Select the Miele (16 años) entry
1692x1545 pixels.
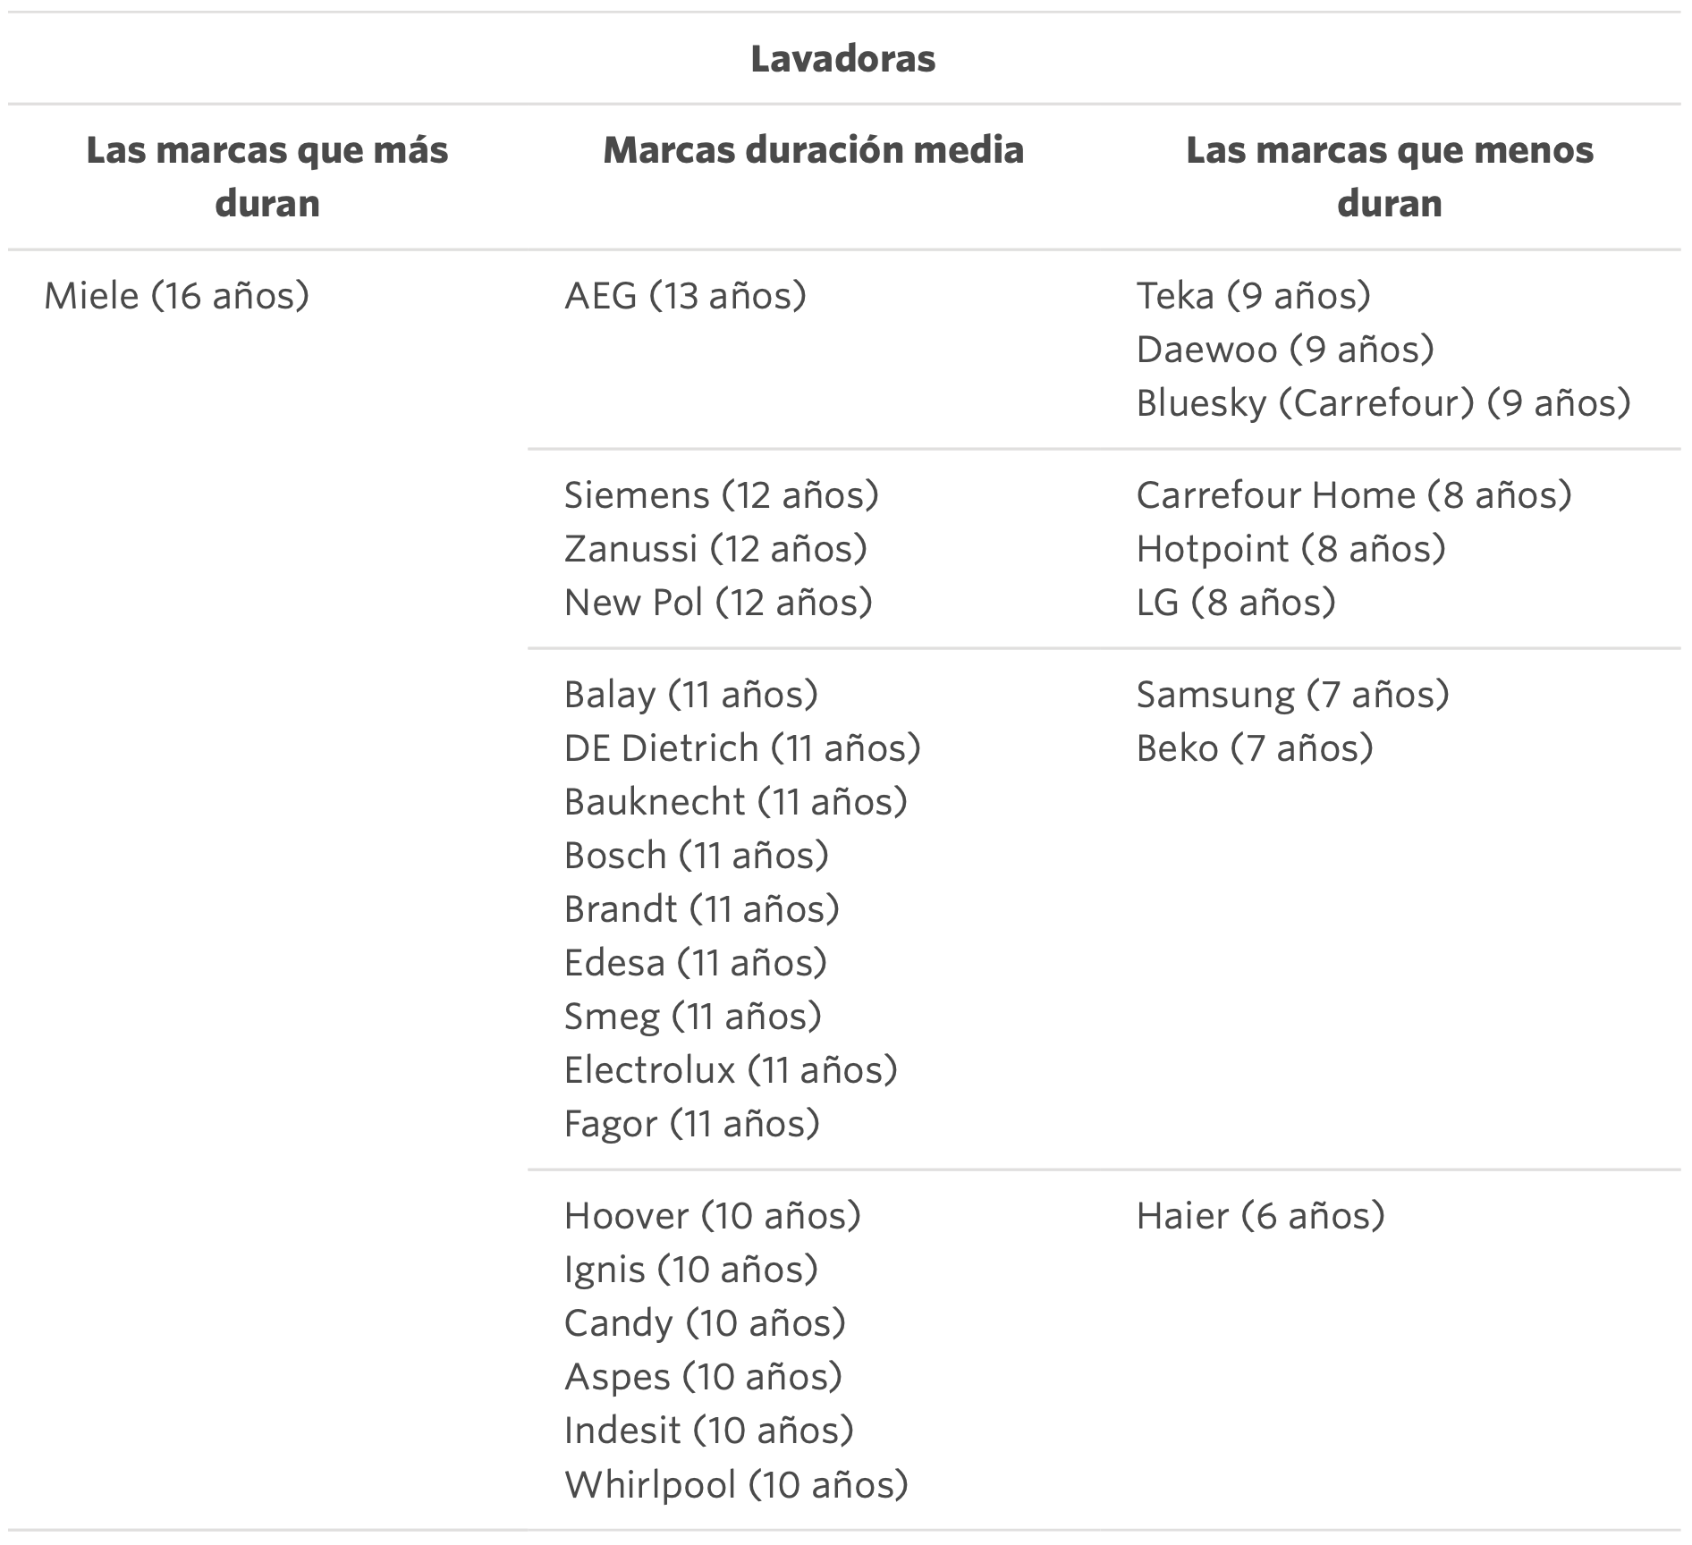176,296
